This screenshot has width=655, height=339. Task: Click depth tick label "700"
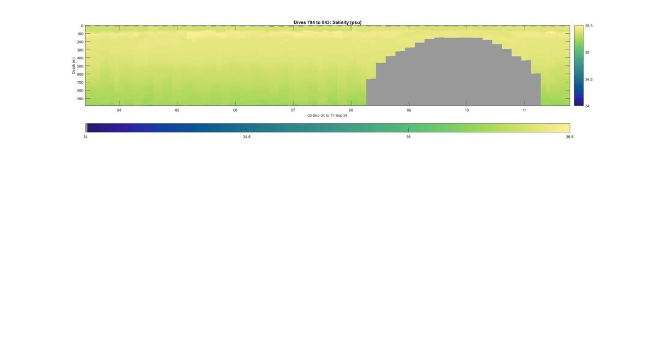[80, 83]
